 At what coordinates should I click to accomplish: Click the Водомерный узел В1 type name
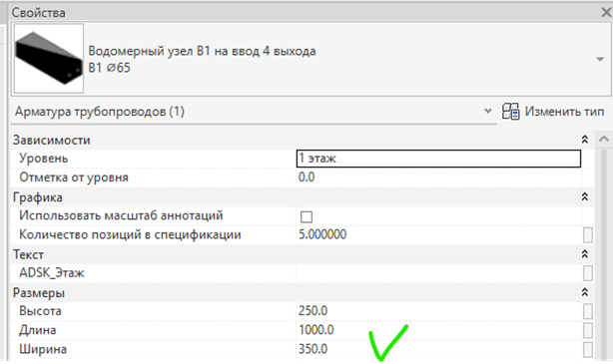coord(202,51)
